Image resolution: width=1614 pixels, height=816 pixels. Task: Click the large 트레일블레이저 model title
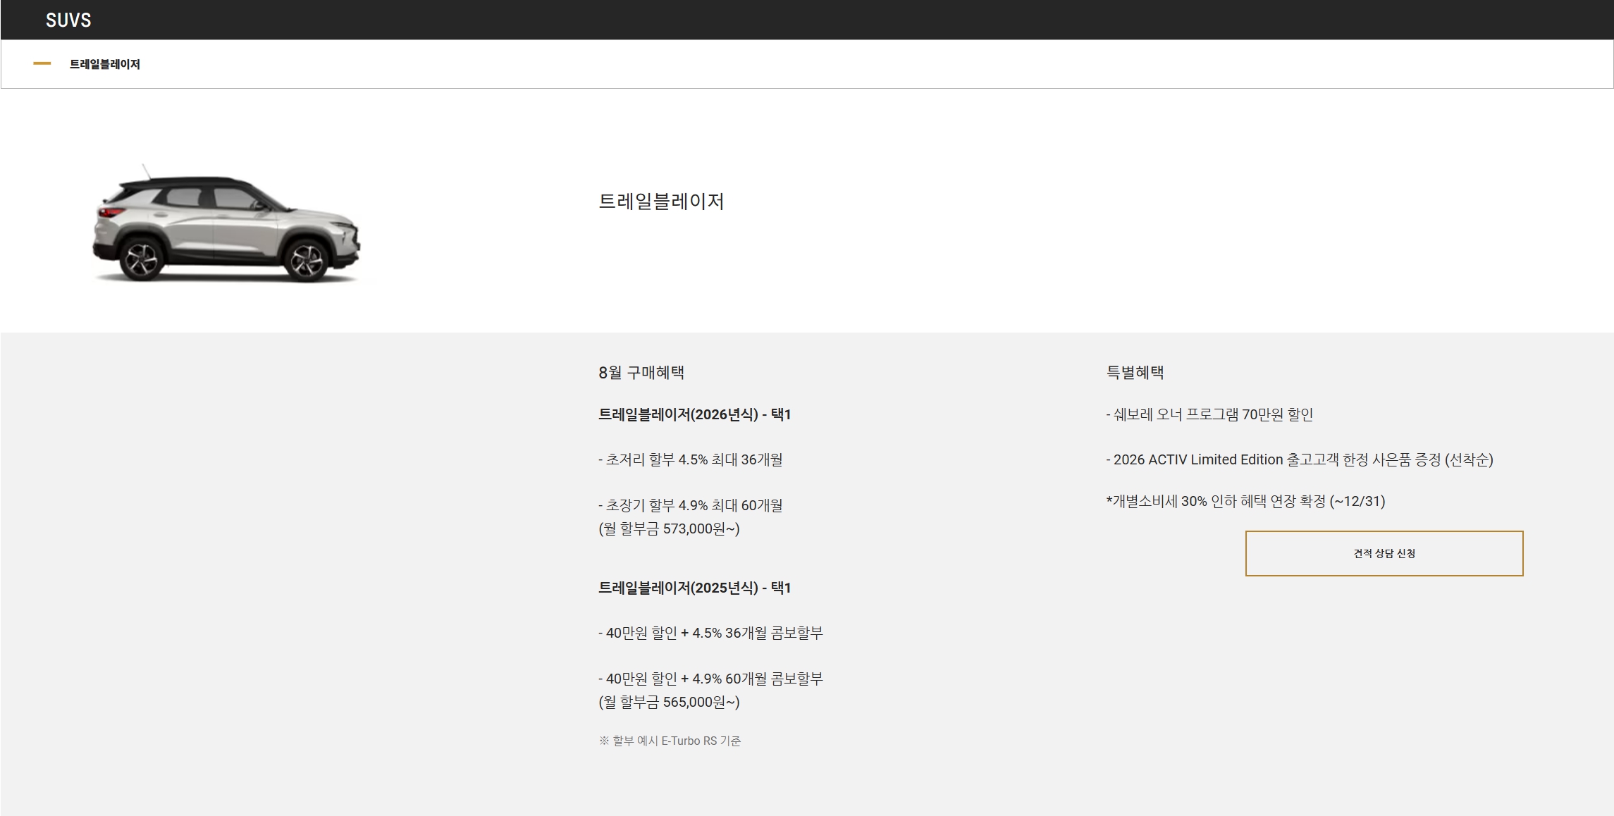coord(661,202)
